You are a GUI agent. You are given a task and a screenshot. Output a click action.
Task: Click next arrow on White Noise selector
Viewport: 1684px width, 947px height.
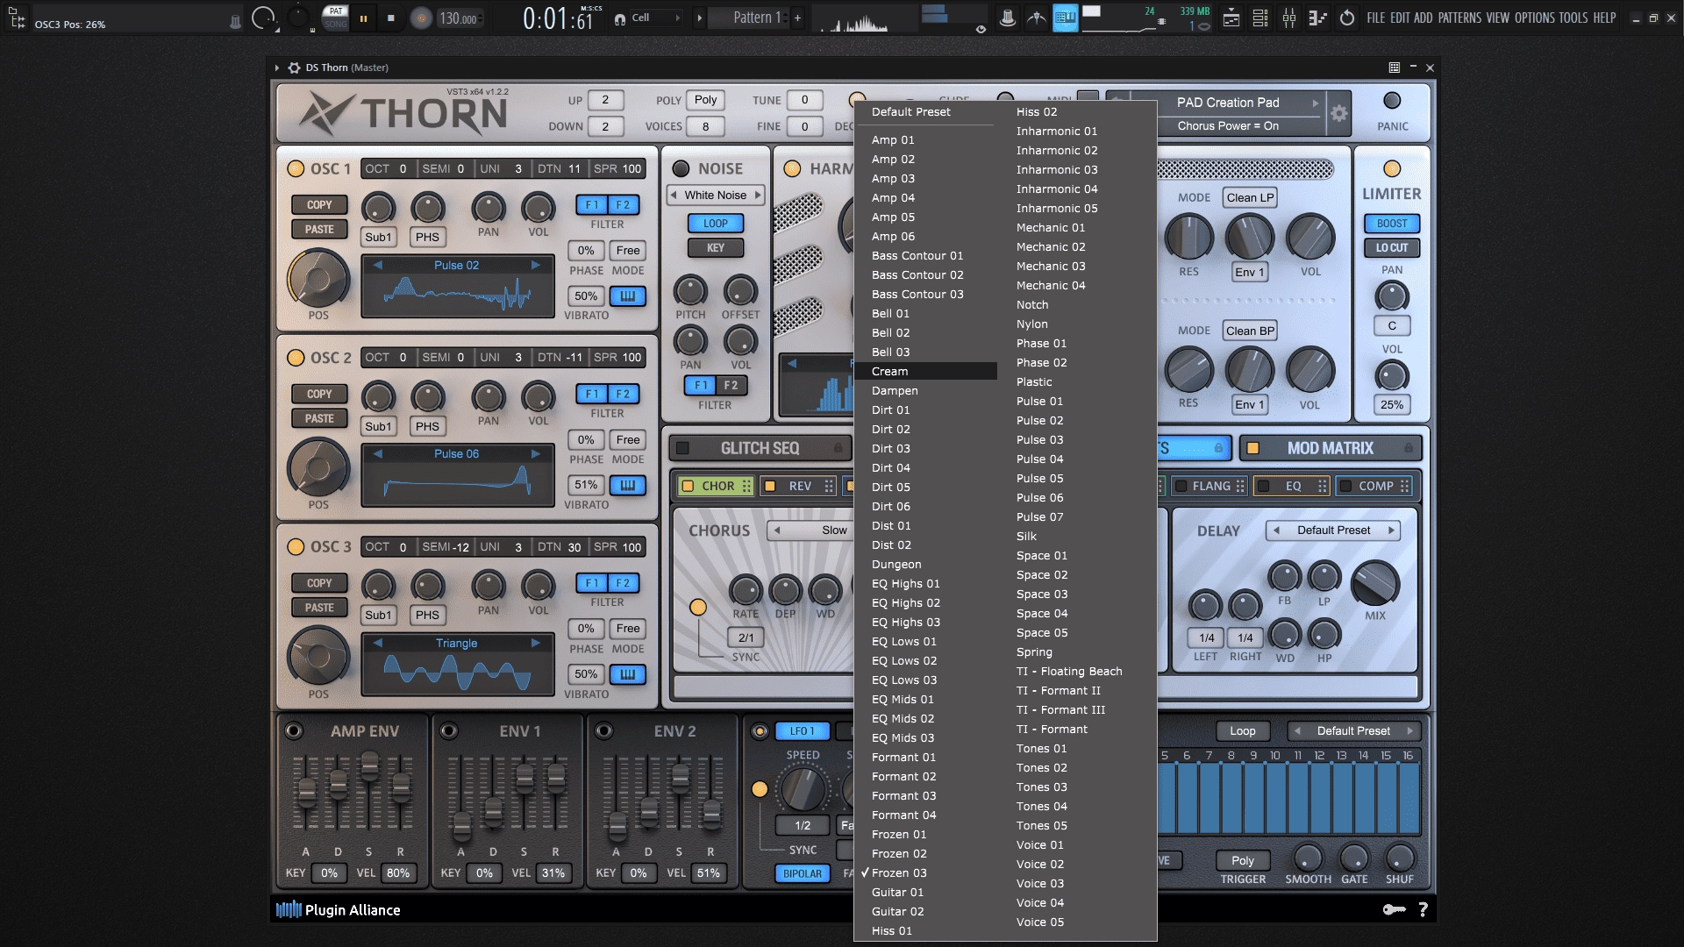[x=758, y=196]
